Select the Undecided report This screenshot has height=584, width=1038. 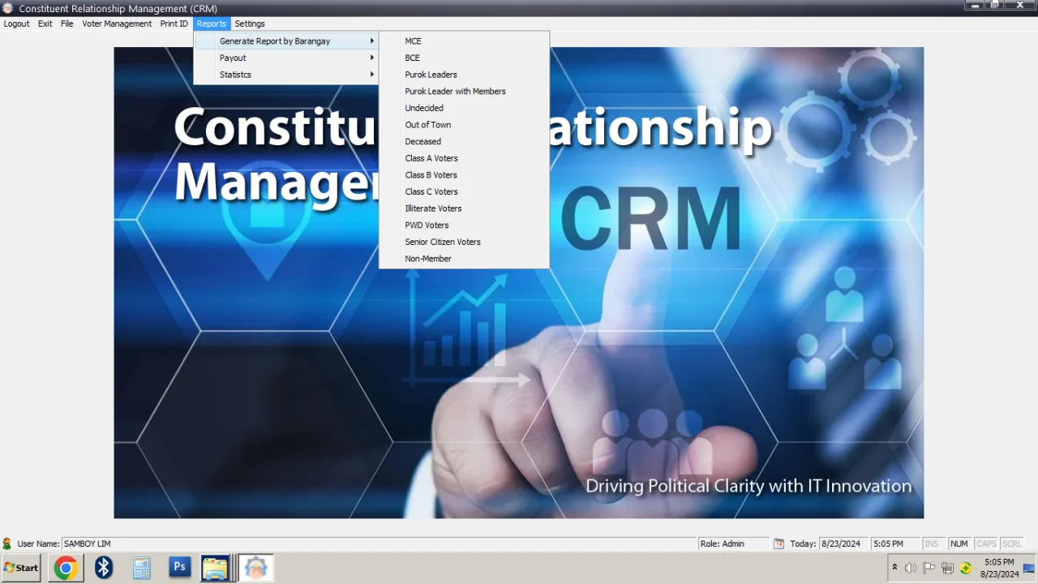coord(464,108)
